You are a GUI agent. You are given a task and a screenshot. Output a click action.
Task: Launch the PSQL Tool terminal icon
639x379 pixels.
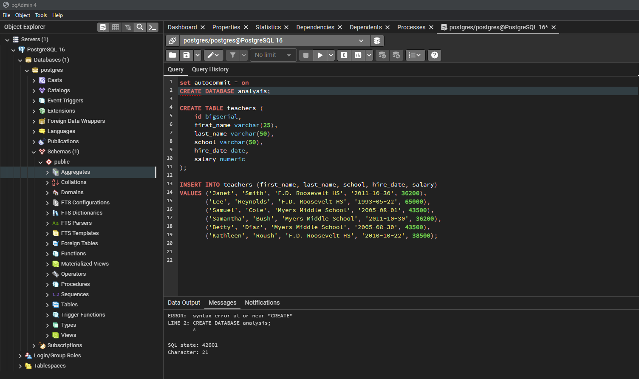tap(153, 27)
